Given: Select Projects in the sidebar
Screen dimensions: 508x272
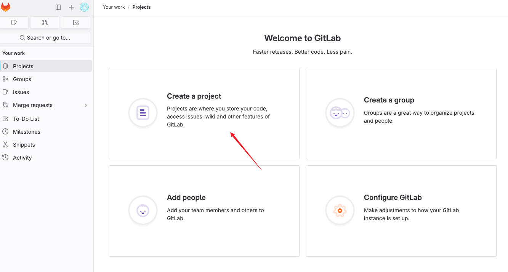Looking at the screenshot, I should click(46, 66).
